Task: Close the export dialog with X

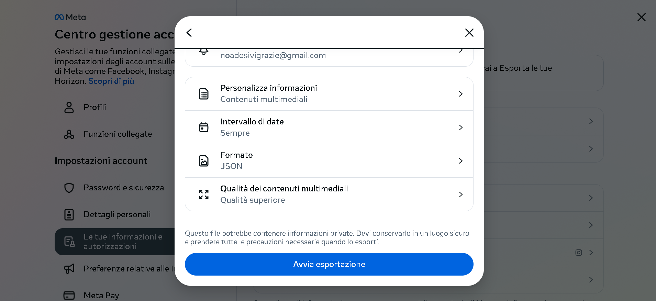Action: pos(469,33)
